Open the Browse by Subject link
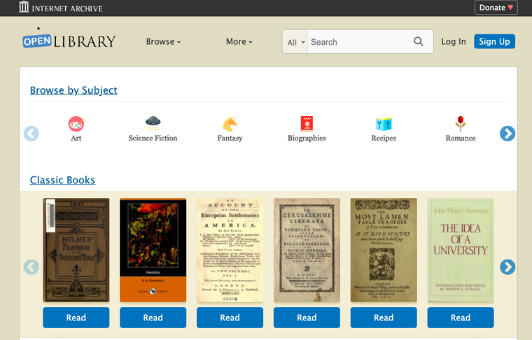 click(73, 90)
